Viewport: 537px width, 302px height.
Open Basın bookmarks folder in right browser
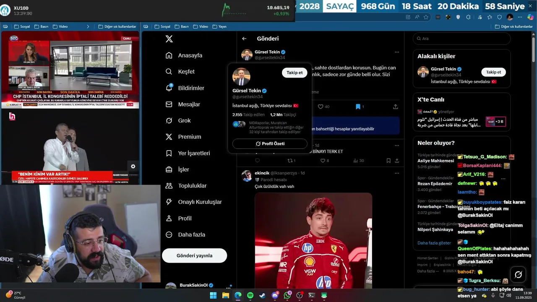pos(181,26)
